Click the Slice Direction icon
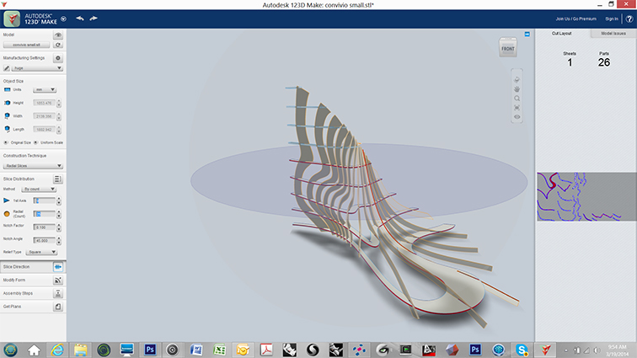Viewport: 637px width, 358px height. click(57, 267)
